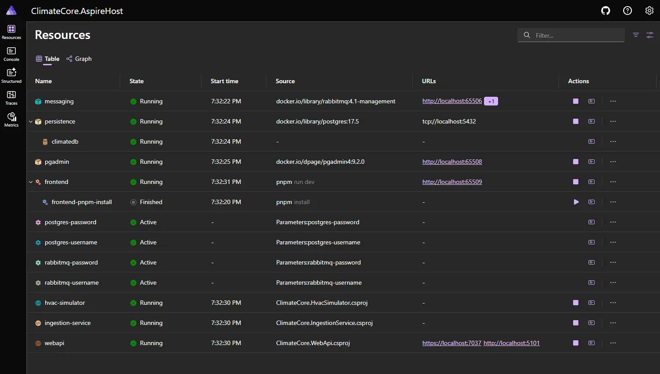Collapse the frontend resource row
660x374 pixels.
click(31, 182)
